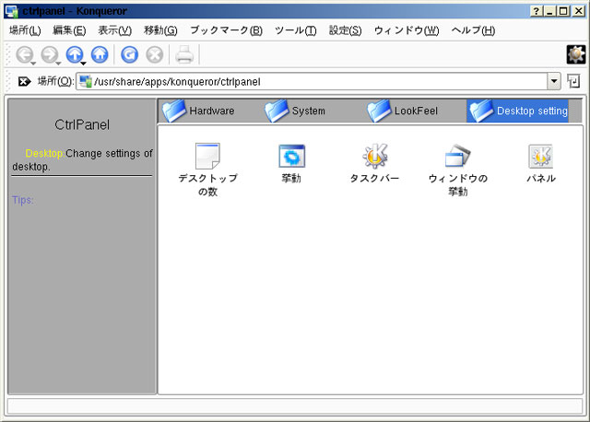Click the Up directory arrow toolbar icon

(74, 54)
